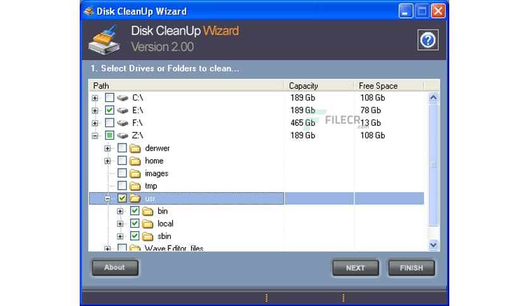Viewport: 529px width, 306px height.
Task: Uncheck the bin folder checkbox
Action: tap(135, 211)
